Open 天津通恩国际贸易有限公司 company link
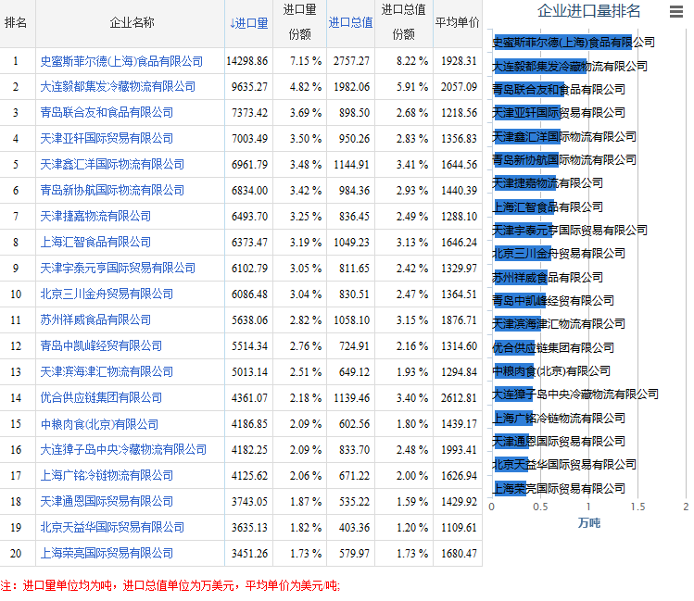The height and width of the screenshot is (601, 694). (107, 502)
